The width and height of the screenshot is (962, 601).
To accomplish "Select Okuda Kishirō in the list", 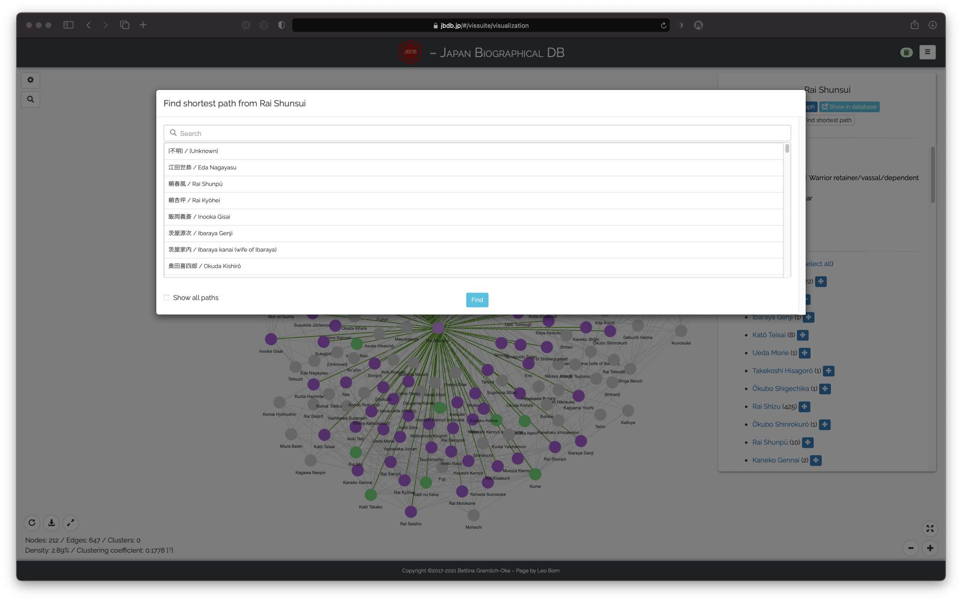I will [x=473, y=266].
